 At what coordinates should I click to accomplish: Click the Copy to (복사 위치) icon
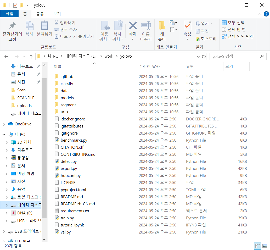click(x=118, y=25)
